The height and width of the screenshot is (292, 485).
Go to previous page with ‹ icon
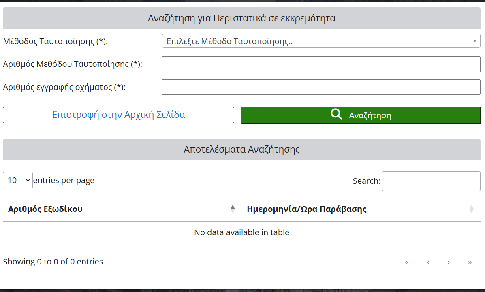point(428,262)
